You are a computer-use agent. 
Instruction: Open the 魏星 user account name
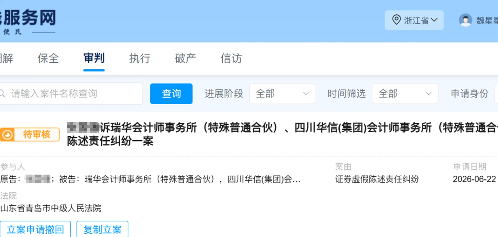487,21
